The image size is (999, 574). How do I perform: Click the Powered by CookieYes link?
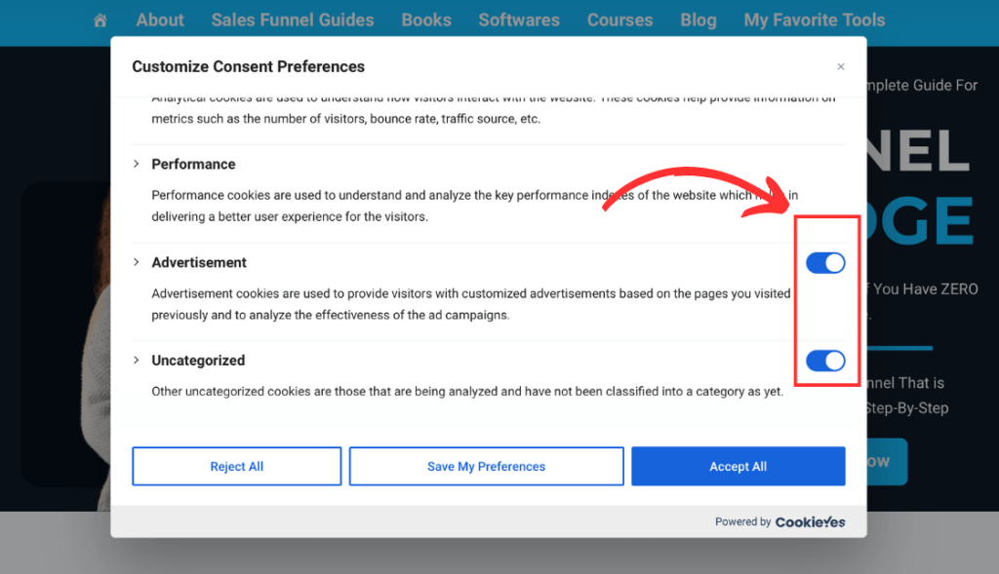pyautogui.click(x=779, y=521)
